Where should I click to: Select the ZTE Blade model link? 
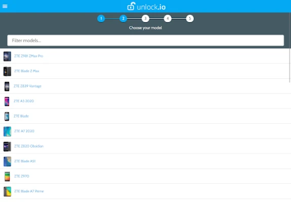(x=21, y=116)
